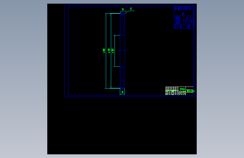Select the outermost diameter dimension text

coord(104,51)
